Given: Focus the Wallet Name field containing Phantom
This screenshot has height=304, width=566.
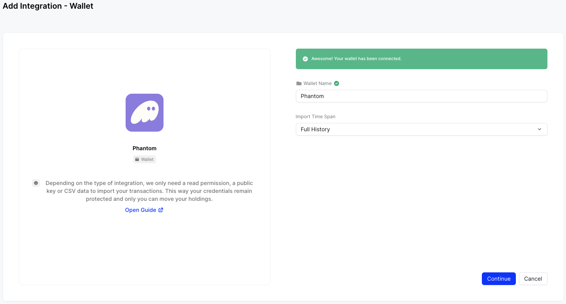Looking at the screenshot, I should click(421, 96).
